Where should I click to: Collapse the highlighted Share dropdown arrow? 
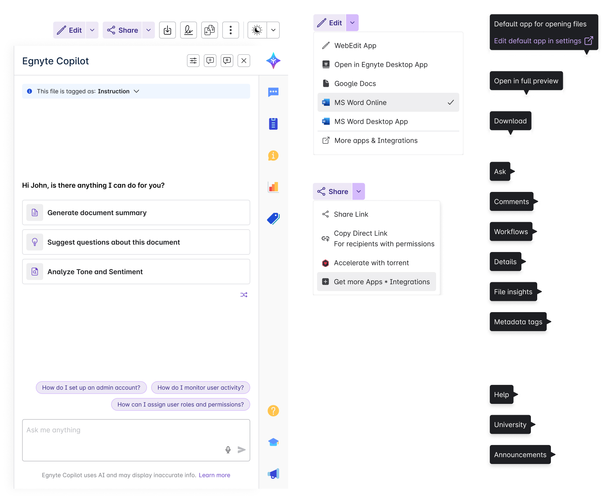[x=358, y=192]
